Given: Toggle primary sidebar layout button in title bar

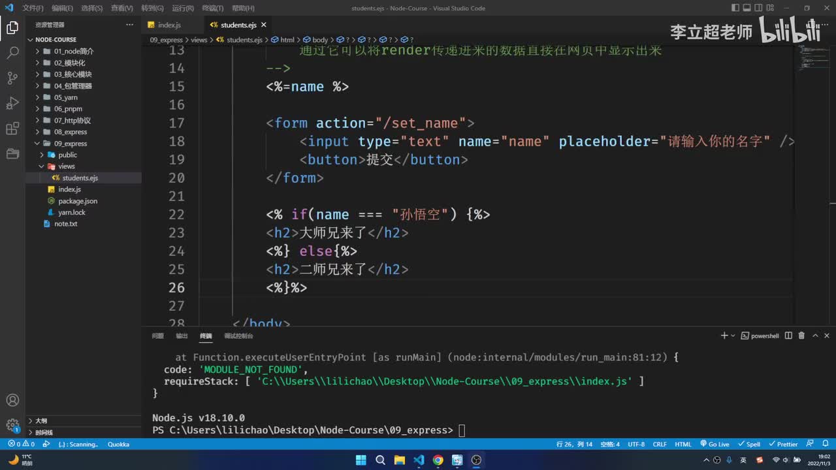Looking at the screenshot, I should tap(735, 8).
